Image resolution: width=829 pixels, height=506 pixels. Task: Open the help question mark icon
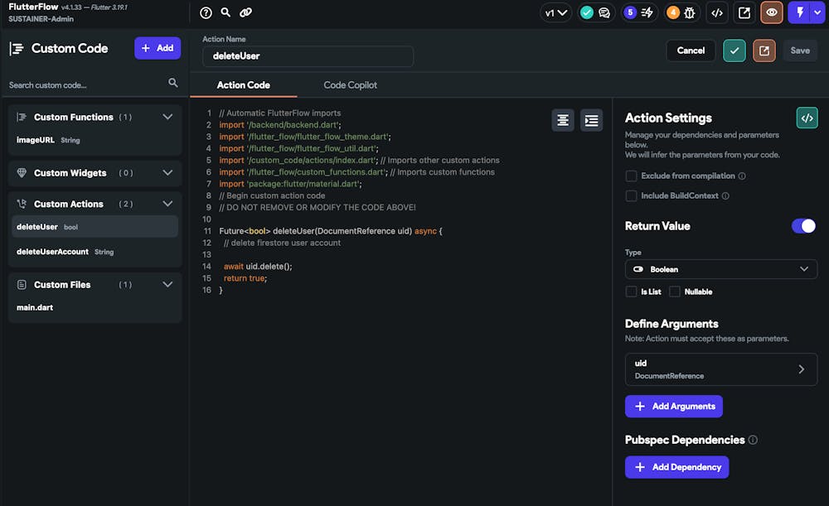[206, 12]
